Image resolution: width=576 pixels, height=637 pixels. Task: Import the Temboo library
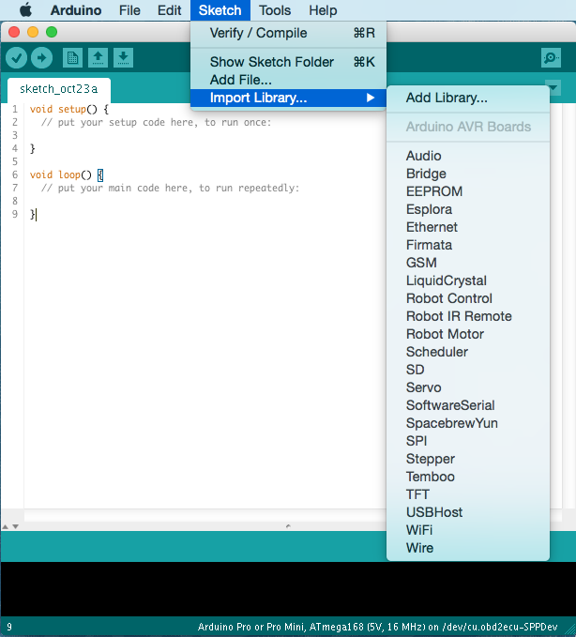pyautogui.click(x=468, y=477)
